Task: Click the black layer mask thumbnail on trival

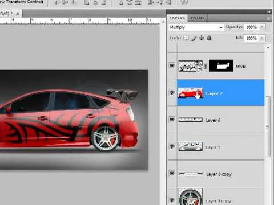Action: click(221, 65)
